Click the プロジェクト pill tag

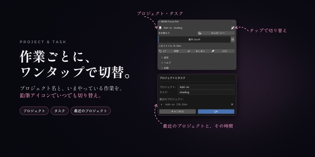(x=34, y=111)
